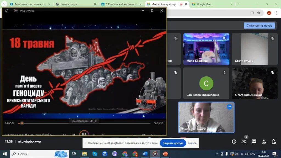Toggle shuffle in Media Player
281x158 pixels.
[x=64, y=134]
